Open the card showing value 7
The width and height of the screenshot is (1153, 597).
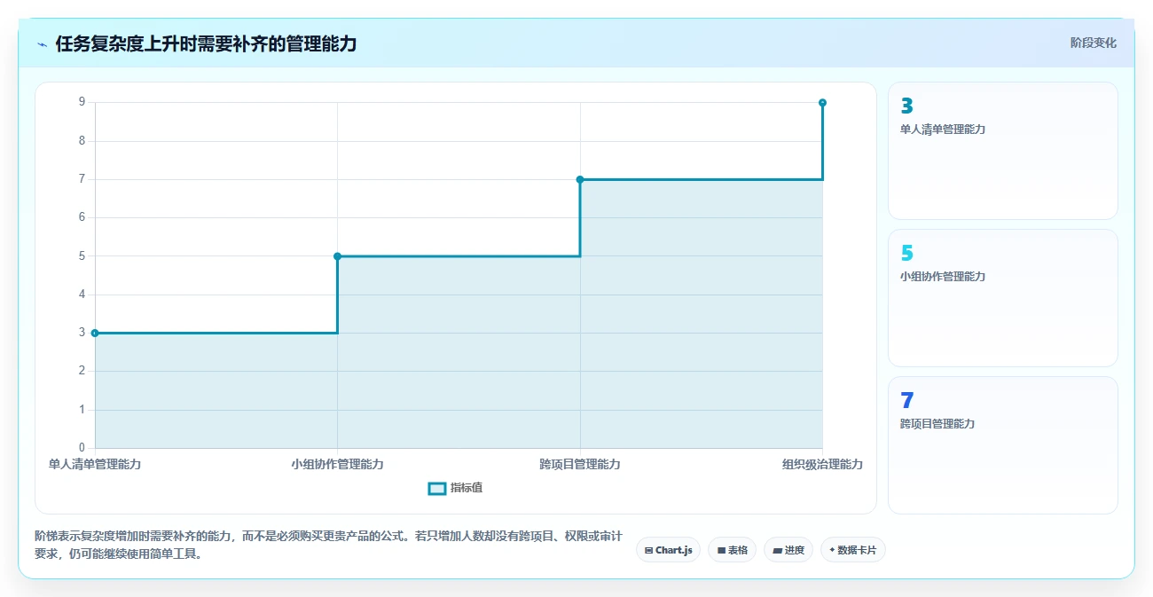(x=1002, y=445)
